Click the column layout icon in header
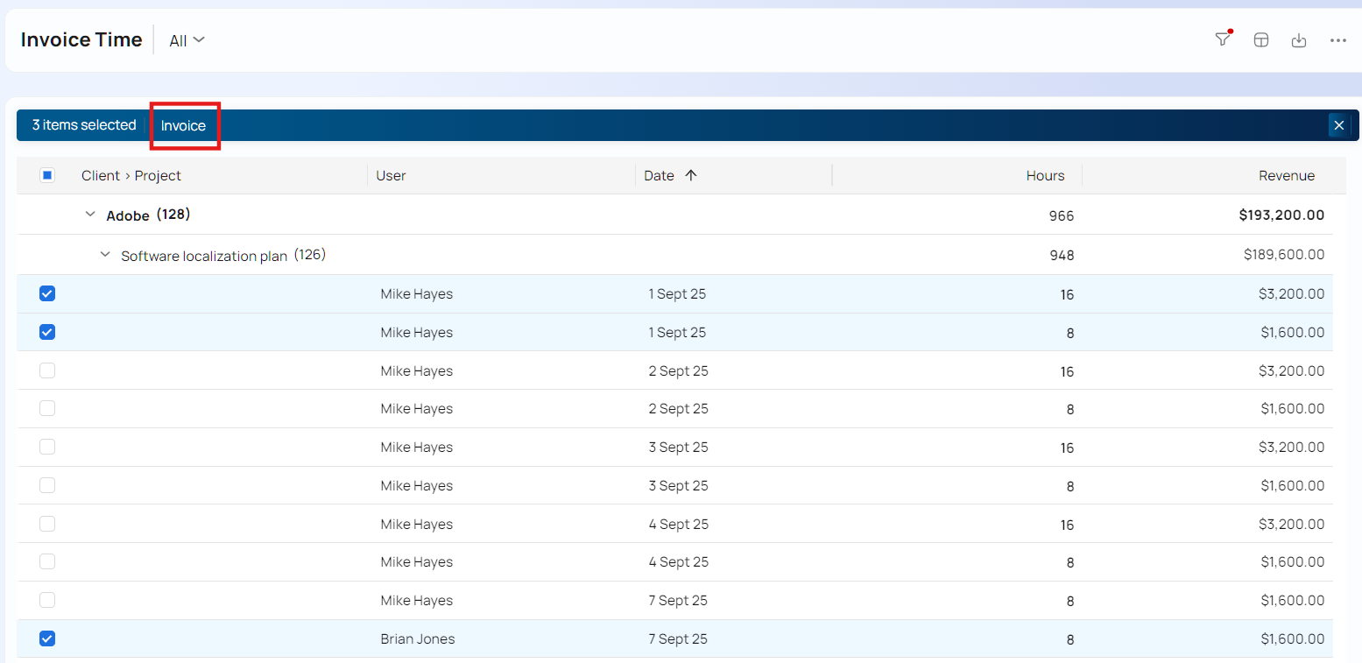The height and width of the screenshot is (663, 1362). point(1260,40)
